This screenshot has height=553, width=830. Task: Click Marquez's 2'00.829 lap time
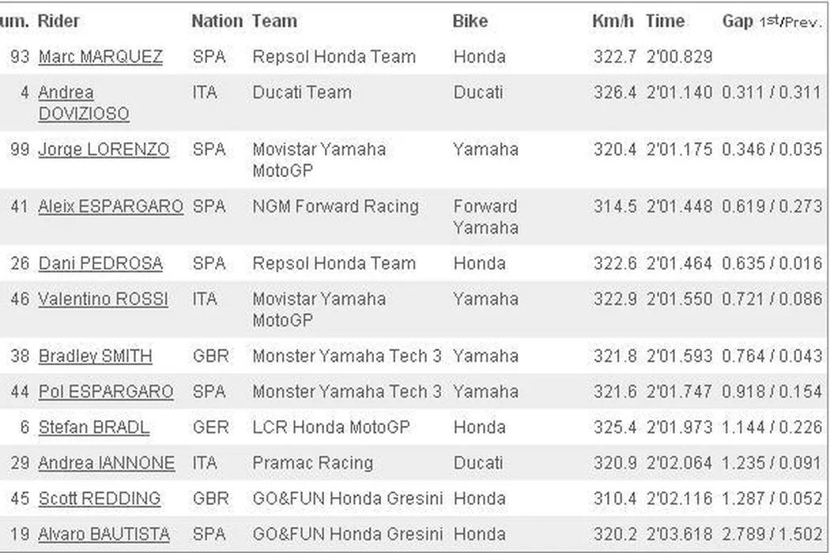(679, 57)
